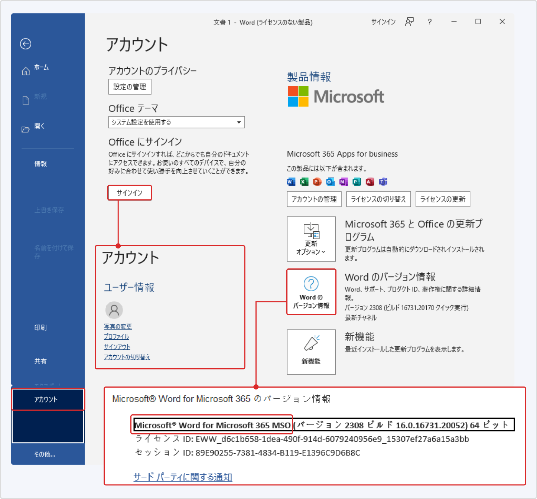This screenshot has width=537, height=499.
Task: Click the サインアウト link under ユーザー情報
Action: [117, 347]
